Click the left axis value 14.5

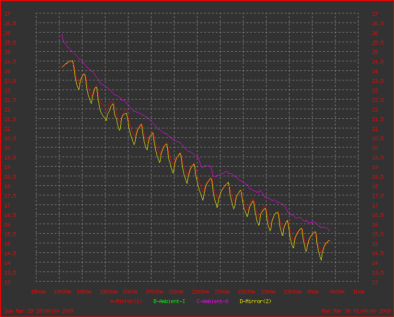point(10,253)
